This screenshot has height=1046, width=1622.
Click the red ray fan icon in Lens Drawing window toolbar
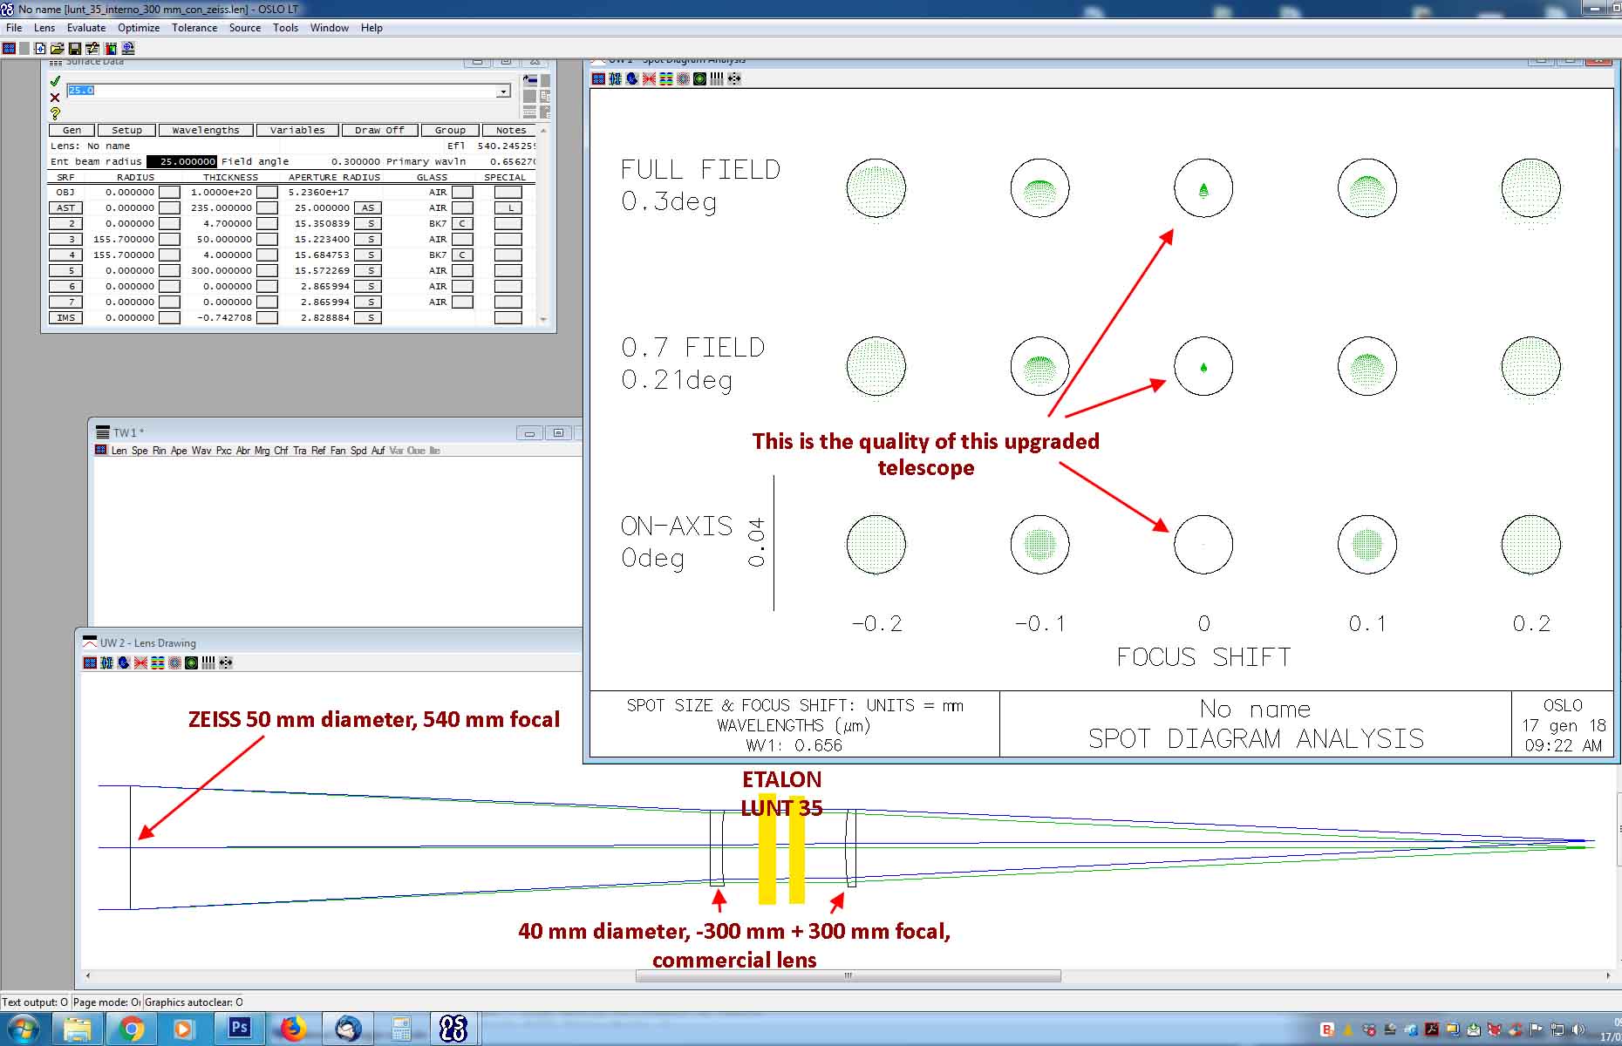pos(140,662)
